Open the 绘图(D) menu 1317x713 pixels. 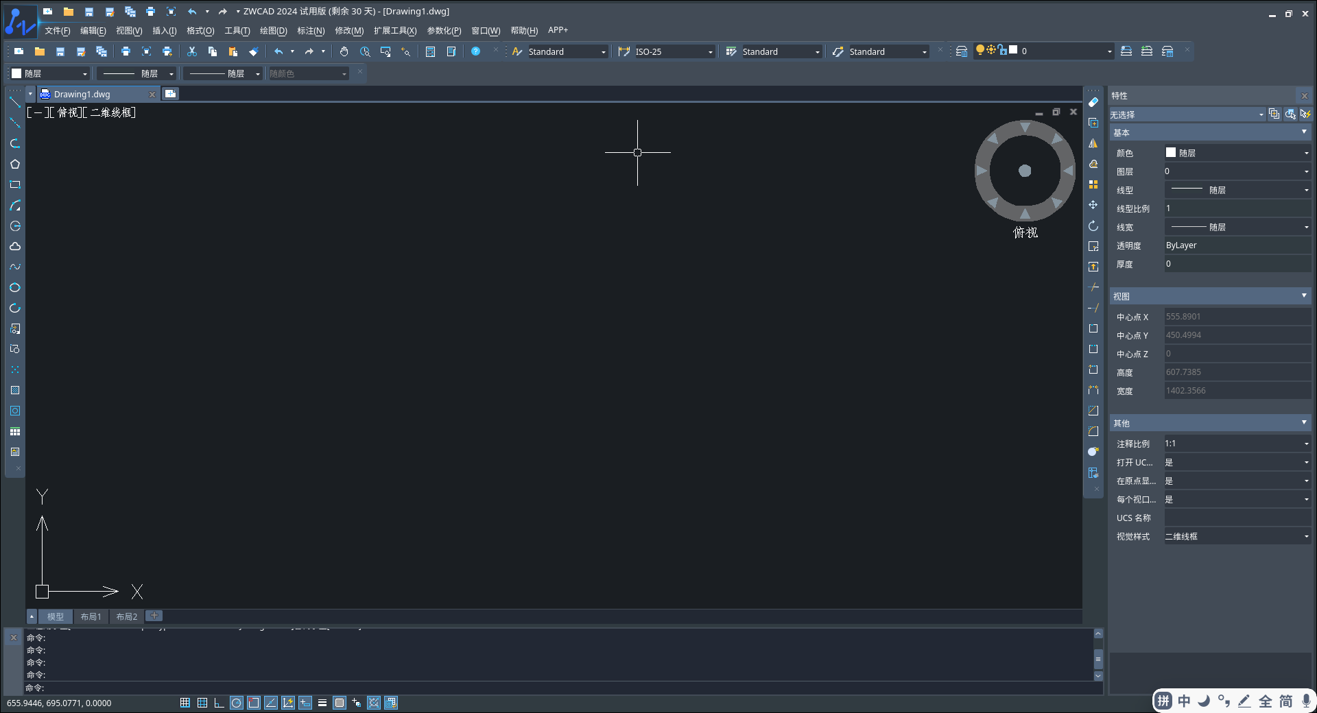pos(273,31)
